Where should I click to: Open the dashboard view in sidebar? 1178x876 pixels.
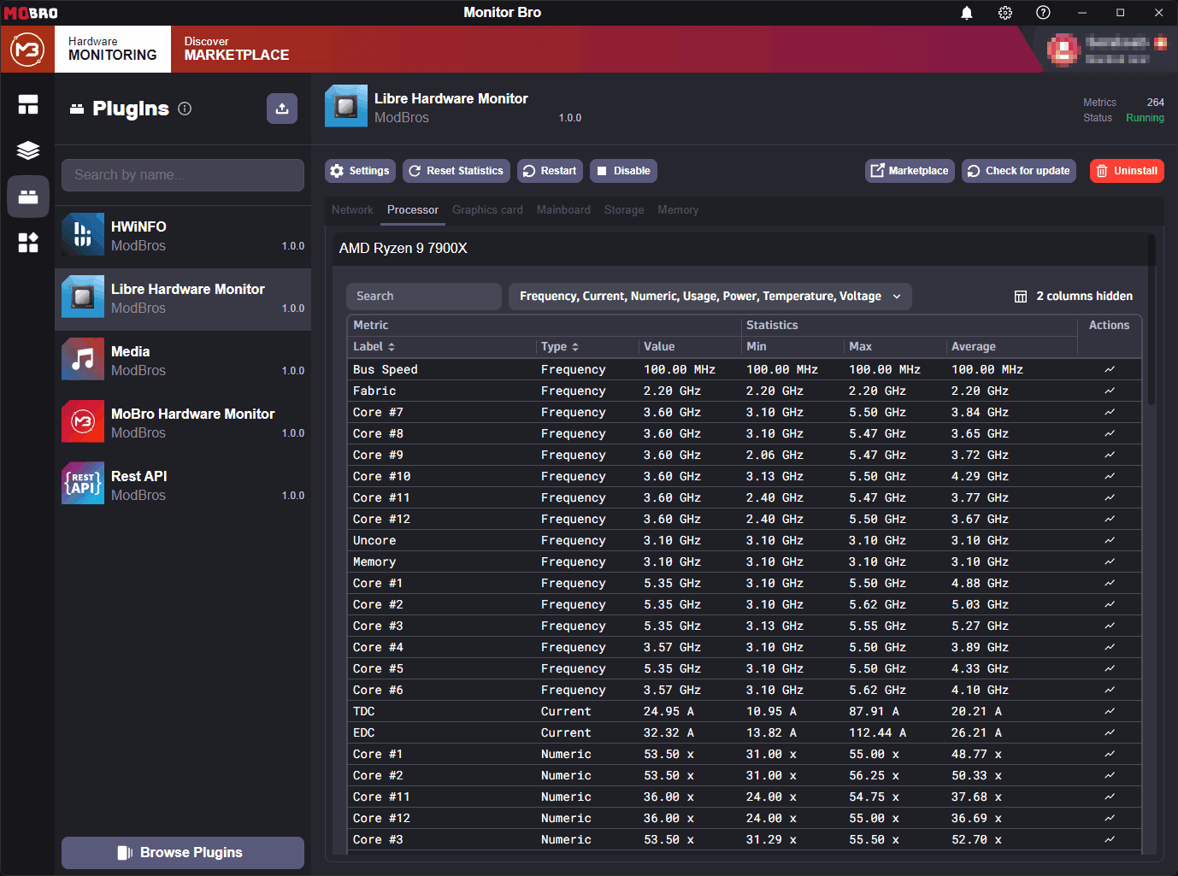28,104
